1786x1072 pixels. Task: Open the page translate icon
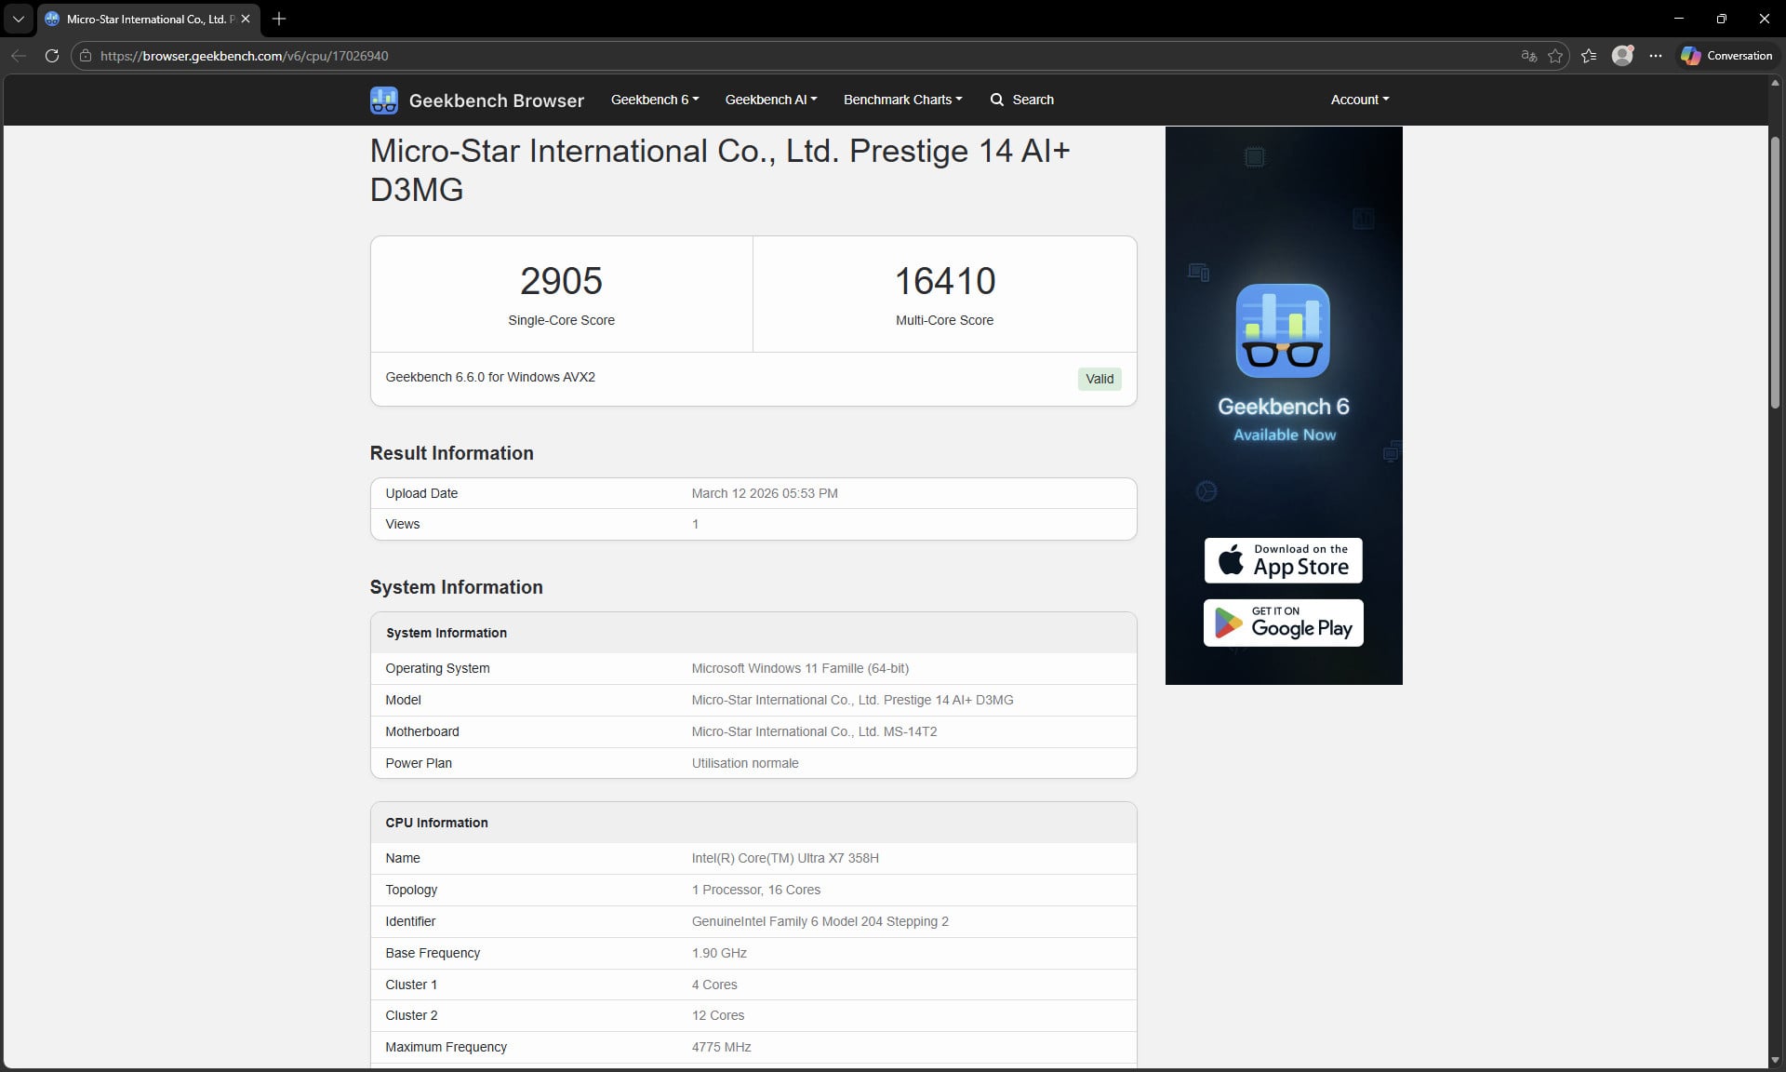coord(1528,56)
